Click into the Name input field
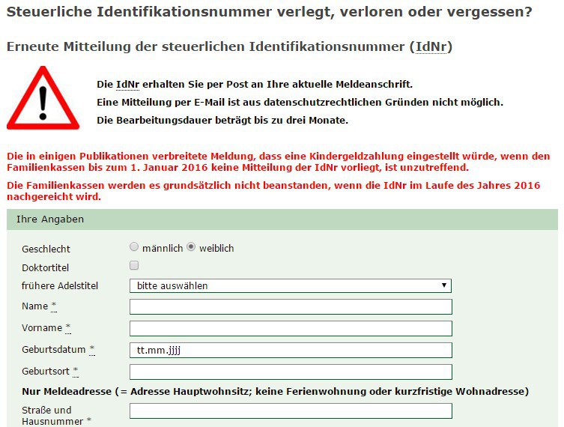Screen dimensions: 564x427 click(291, 307)
